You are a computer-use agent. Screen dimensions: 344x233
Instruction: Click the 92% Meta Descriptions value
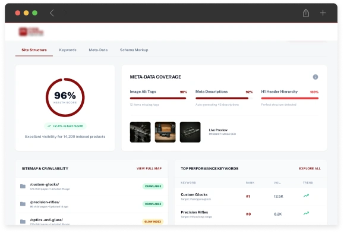pyautogui.click(x=249, y=92)
